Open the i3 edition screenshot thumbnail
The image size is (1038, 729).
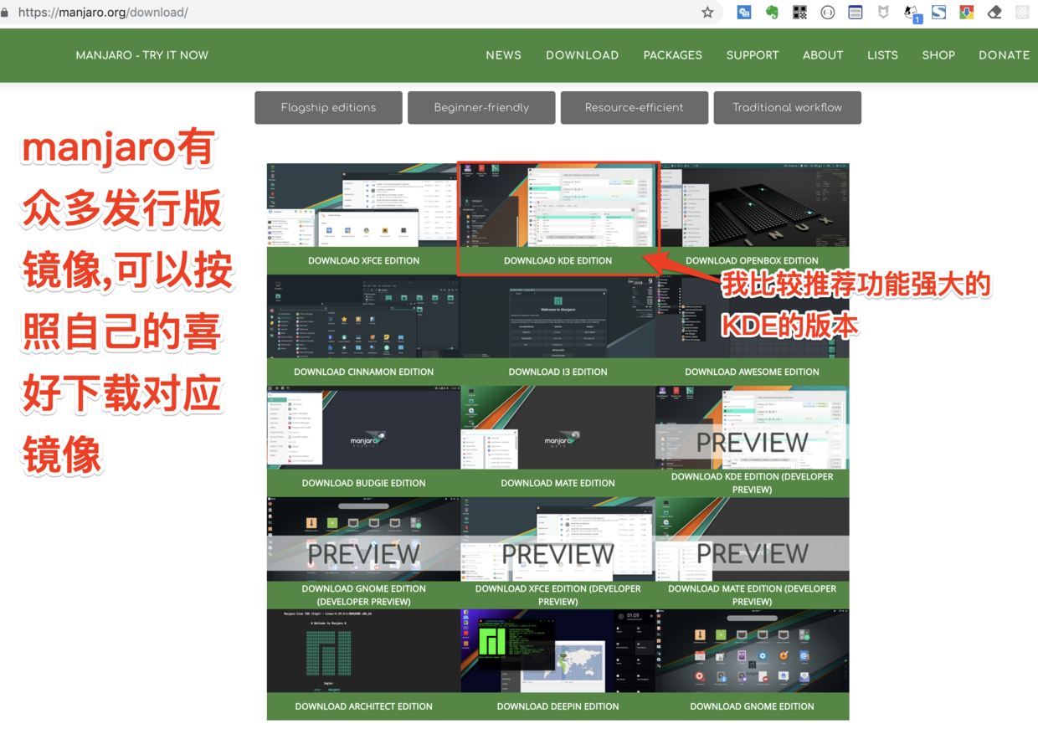click(558, 316)
